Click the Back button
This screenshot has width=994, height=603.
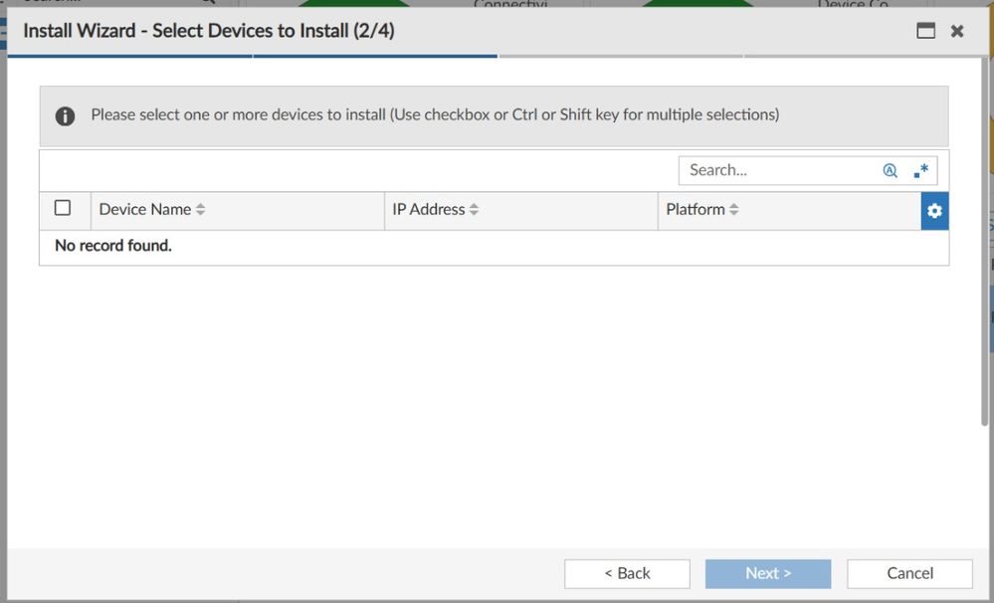click(x=627, y=573)
